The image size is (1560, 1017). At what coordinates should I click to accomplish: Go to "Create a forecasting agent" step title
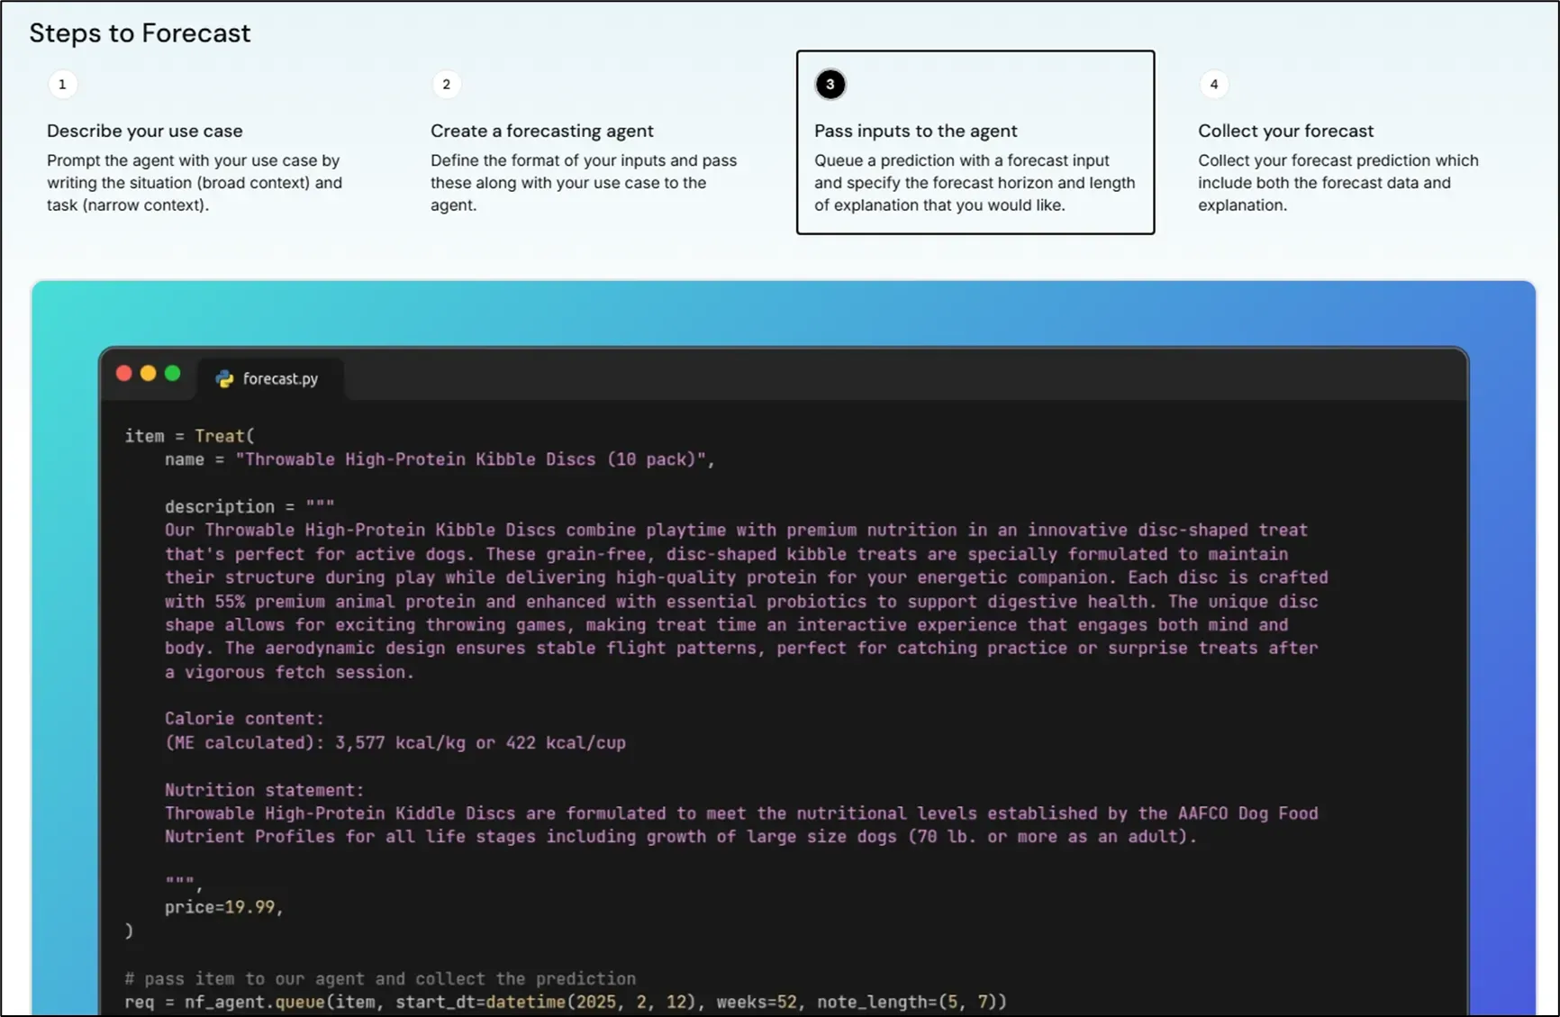click(541, 131)
